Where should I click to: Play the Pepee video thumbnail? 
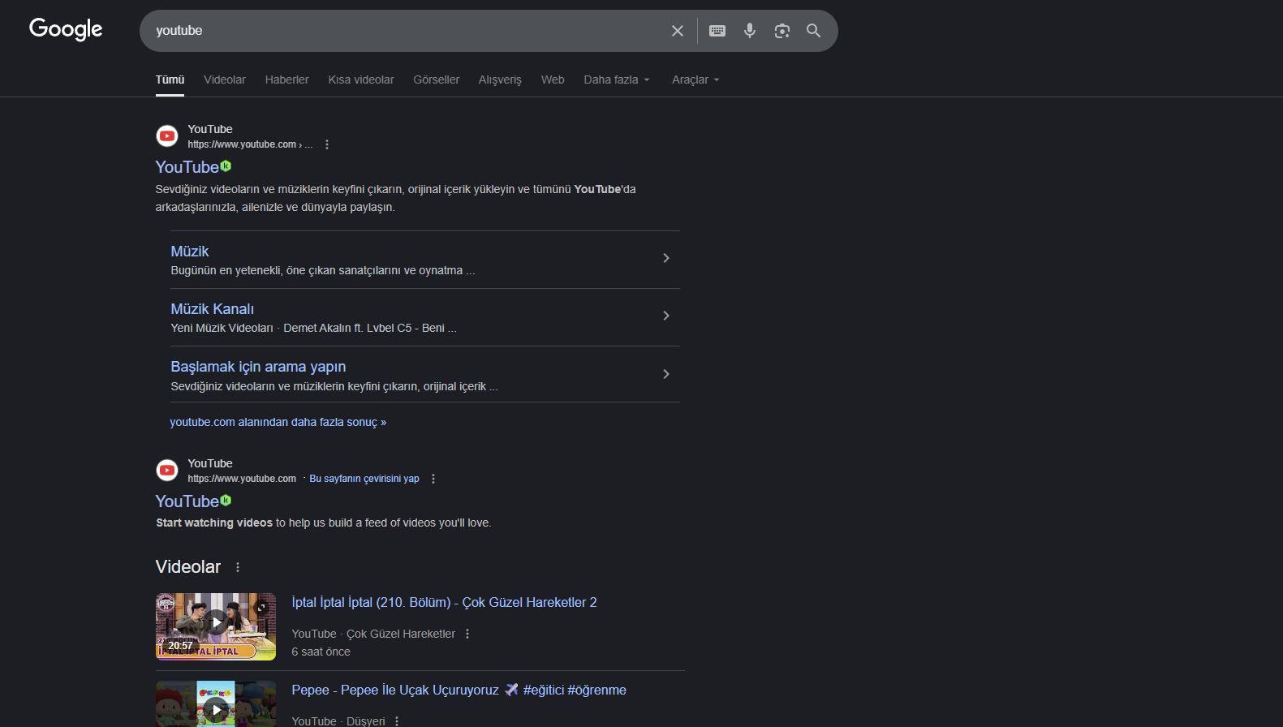coord(216,704)
